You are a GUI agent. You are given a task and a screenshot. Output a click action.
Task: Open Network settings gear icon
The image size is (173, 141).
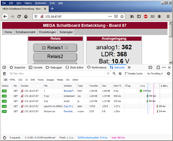coord(169,74)
